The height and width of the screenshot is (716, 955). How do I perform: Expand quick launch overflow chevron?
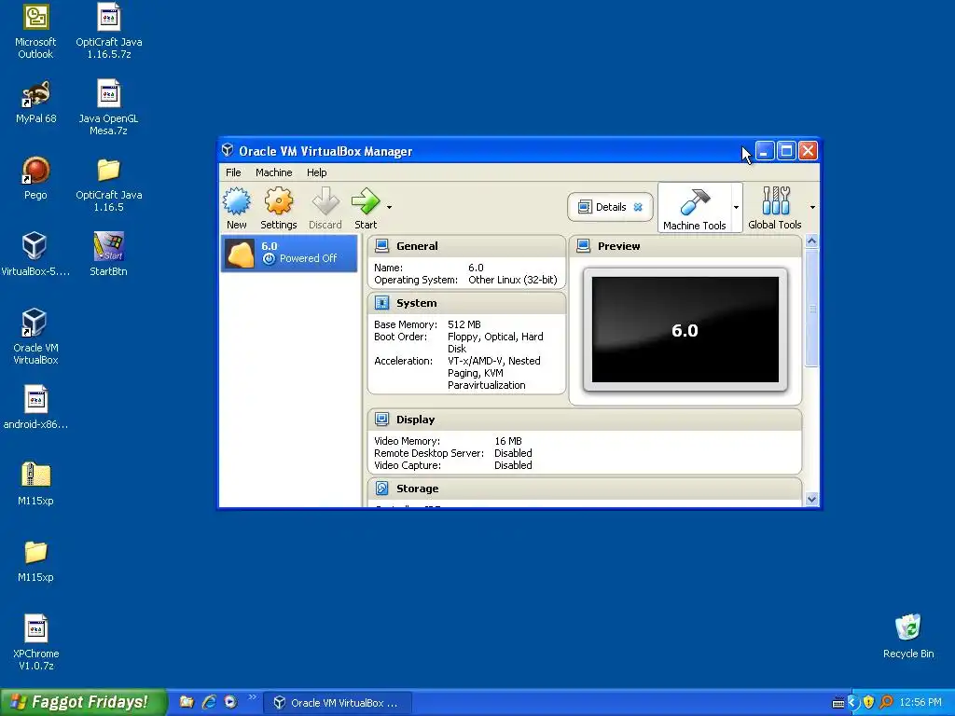(252, 697)
